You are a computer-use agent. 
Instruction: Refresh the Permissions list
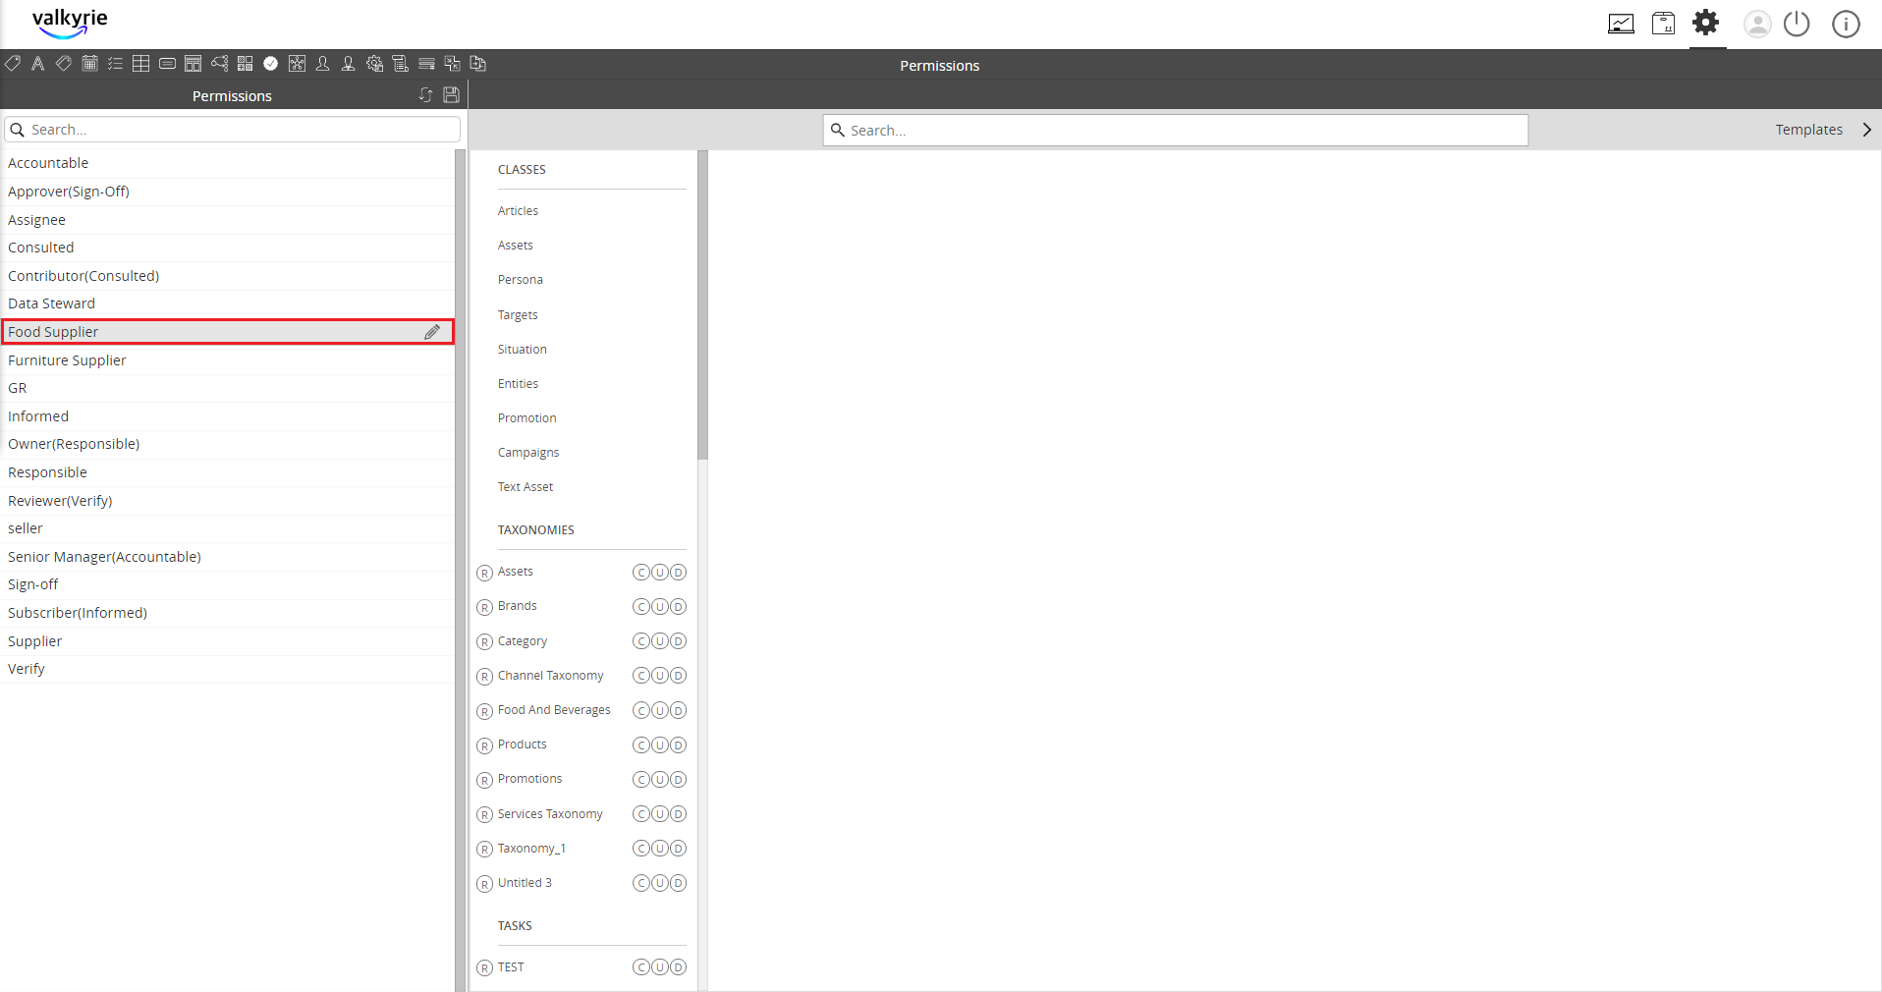click(425, 95)
